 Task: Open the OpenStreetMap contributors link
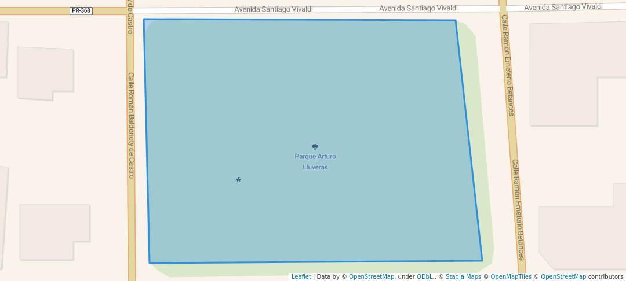click(x=563, y=276)
